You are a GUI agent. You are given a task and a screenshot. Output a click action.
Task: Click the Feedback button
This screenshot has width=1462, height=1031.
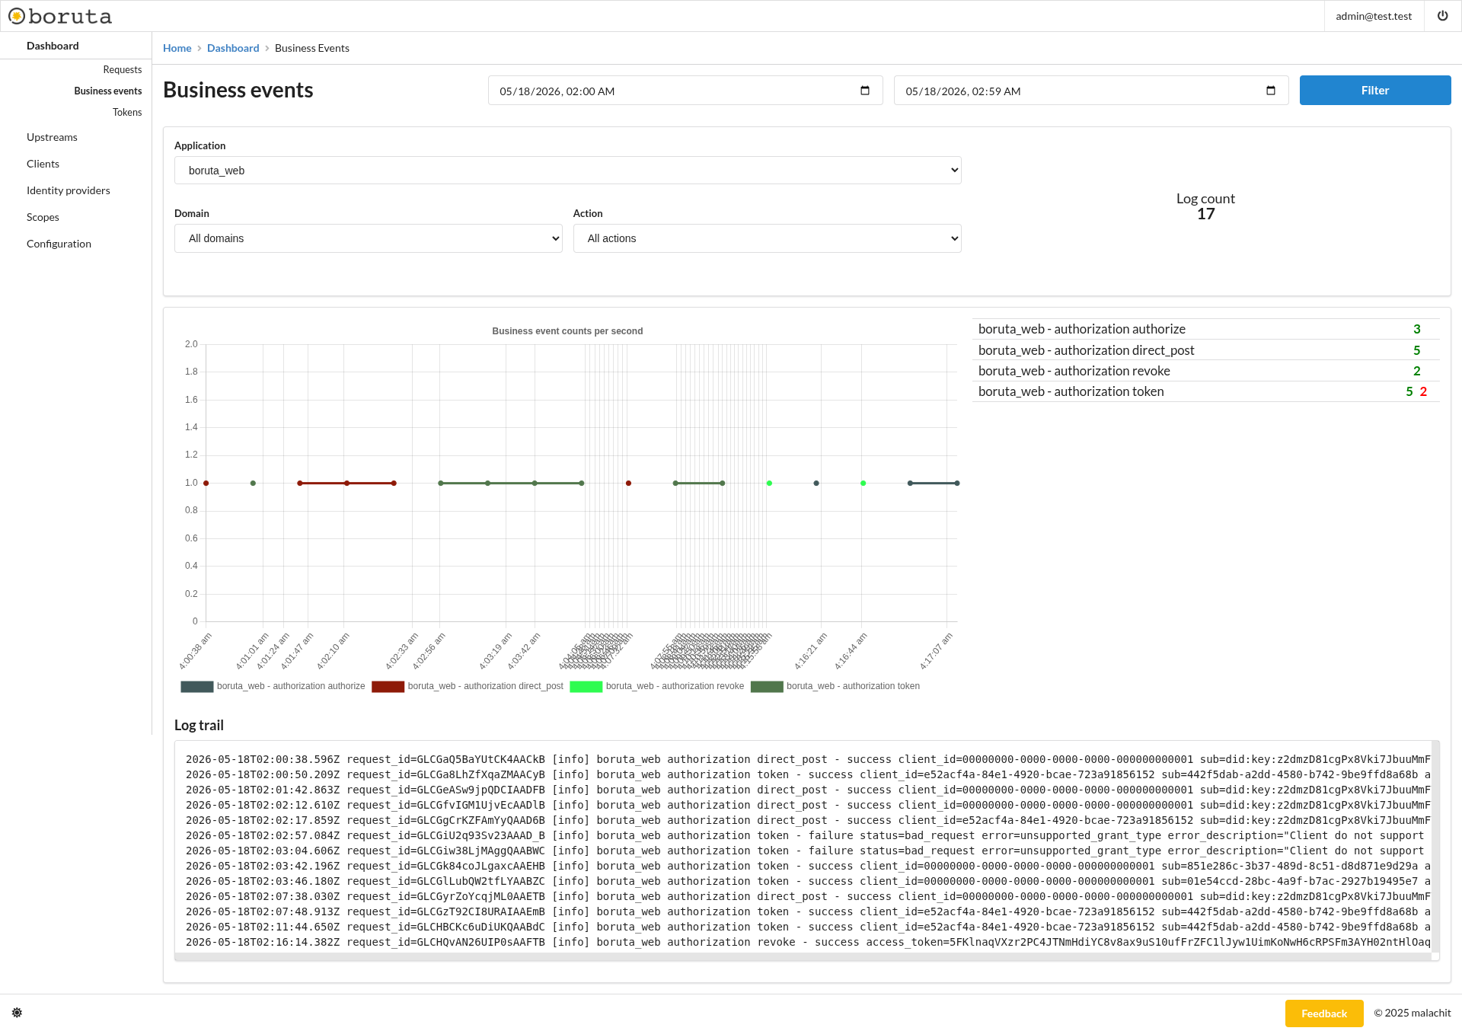click(x=1323, y=1013)
